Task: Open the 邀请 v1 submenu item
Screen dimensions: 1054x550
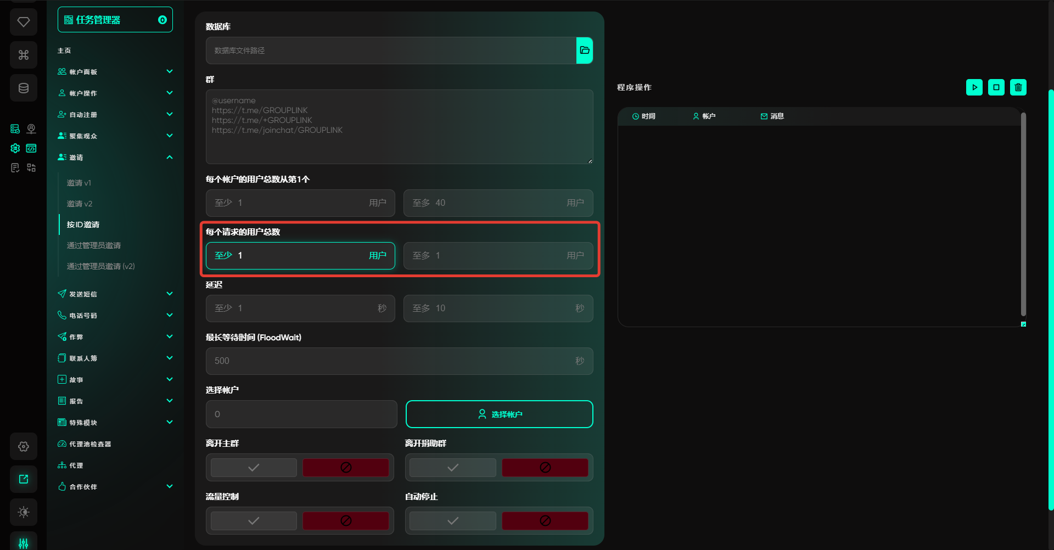Action: click(79, 183)
